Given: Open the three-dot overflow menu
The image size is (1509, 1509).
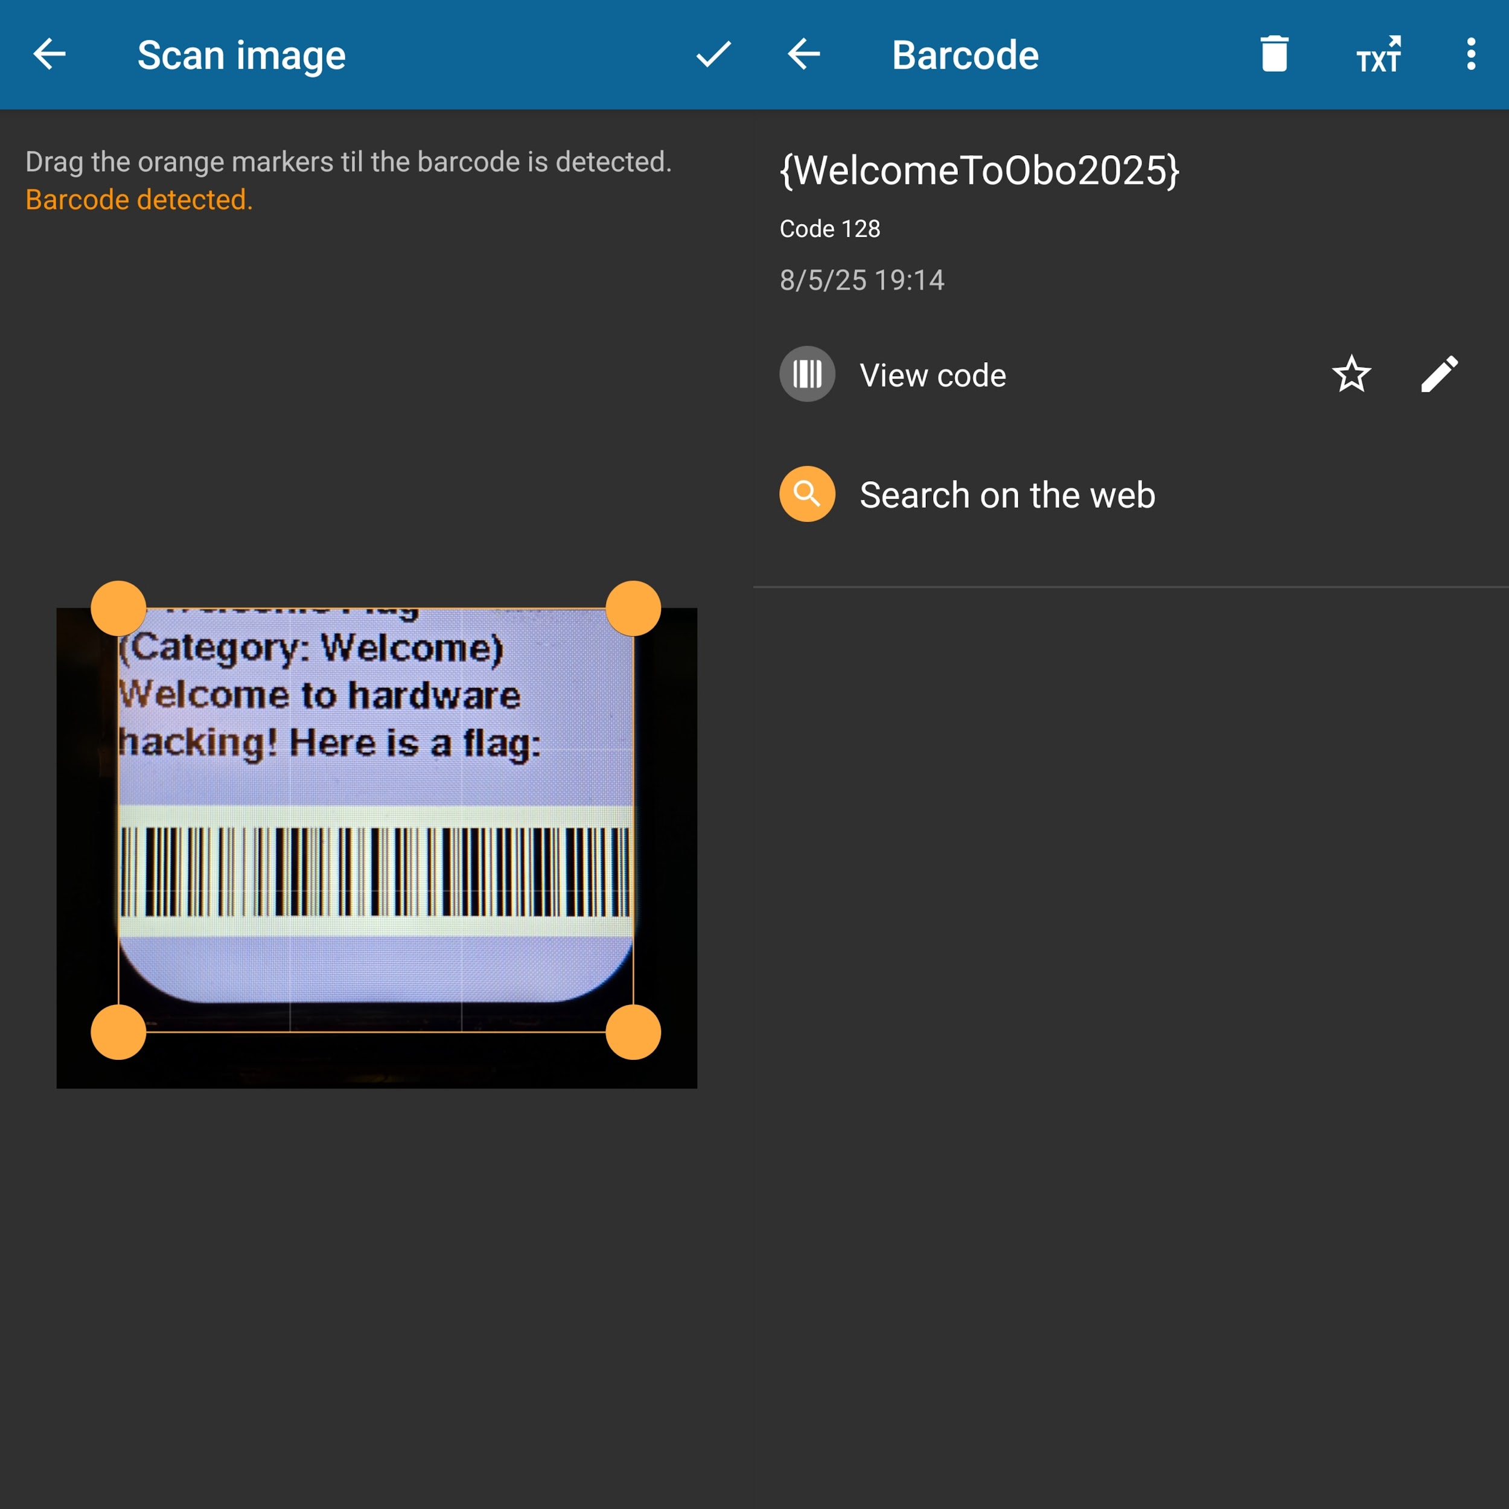Looking at the screenshot, I should [x=1471, y=55].
